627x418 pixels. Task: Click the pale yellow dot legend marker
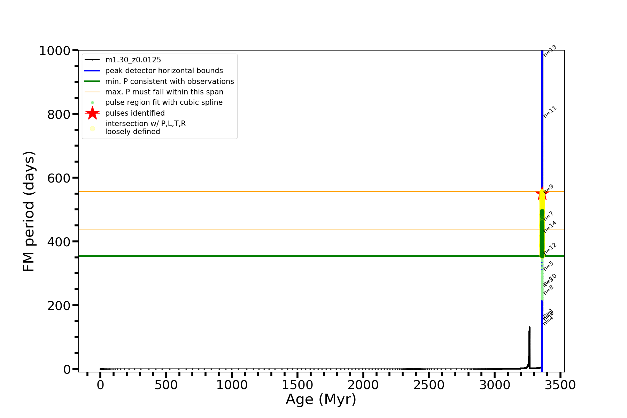pyautogui.click(x=92, y=129)
